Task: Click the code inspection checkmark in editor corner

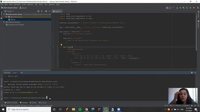Action: pyautogui.click(x=196, y=14)
